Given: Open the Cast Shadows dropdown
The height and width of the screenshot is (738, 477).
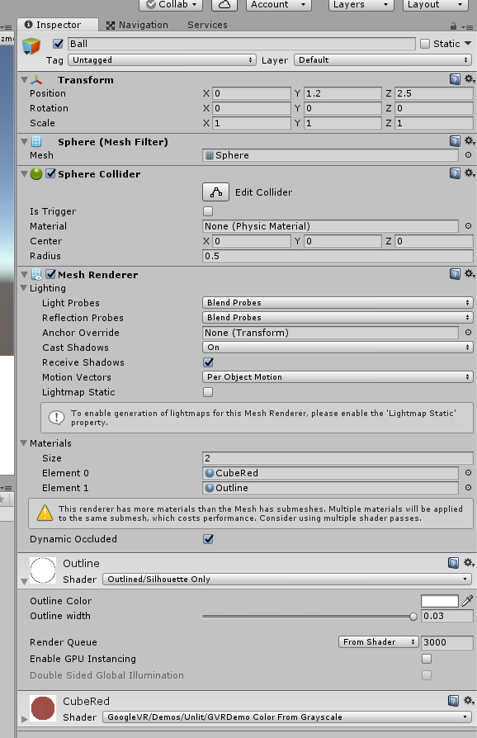Looking at the screenshot, I should [x=338, y=348].
